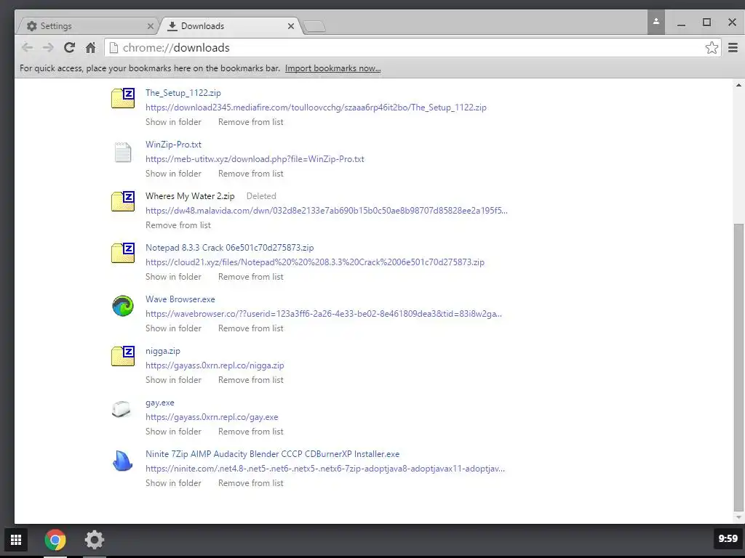Image resolution: width=745 pixels, height=558 pixels.
Task: Remove Notepad 8.3.3 Crack zip from list
Action: (250, 277)
